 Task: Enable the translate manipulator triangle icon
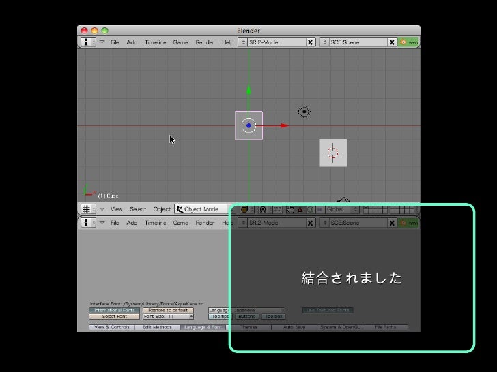[x=300, y=209]
